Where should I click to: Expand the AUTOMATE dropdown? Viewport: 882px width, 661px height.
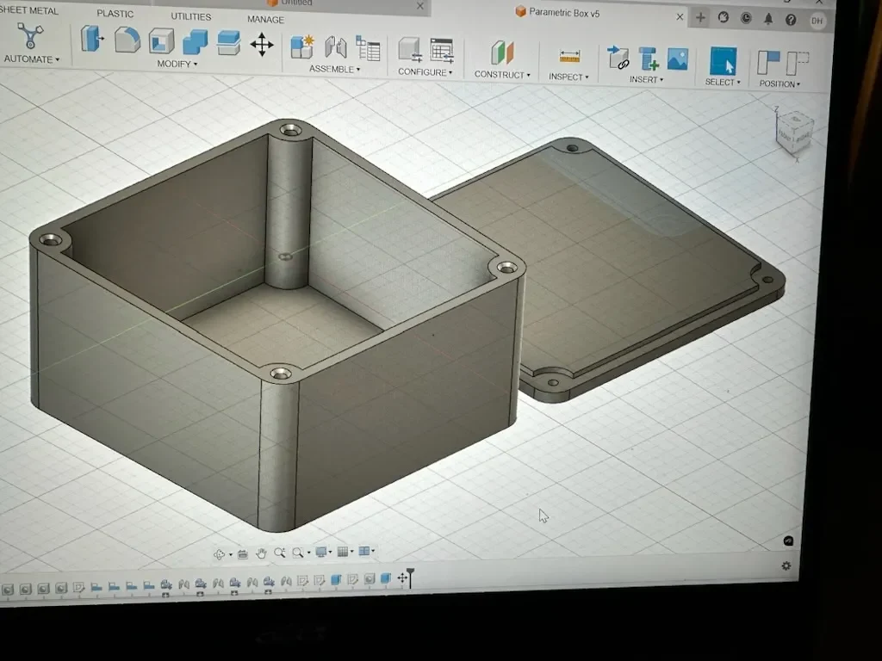32,59
